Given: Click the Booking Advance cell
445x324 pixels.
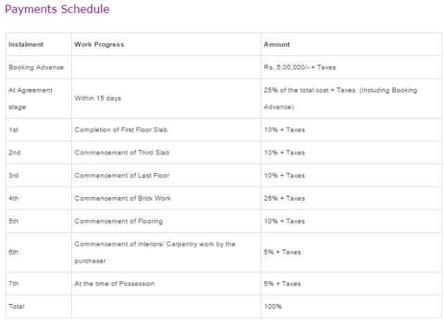Looking at the screenshot, I should (x=36, y=68).
